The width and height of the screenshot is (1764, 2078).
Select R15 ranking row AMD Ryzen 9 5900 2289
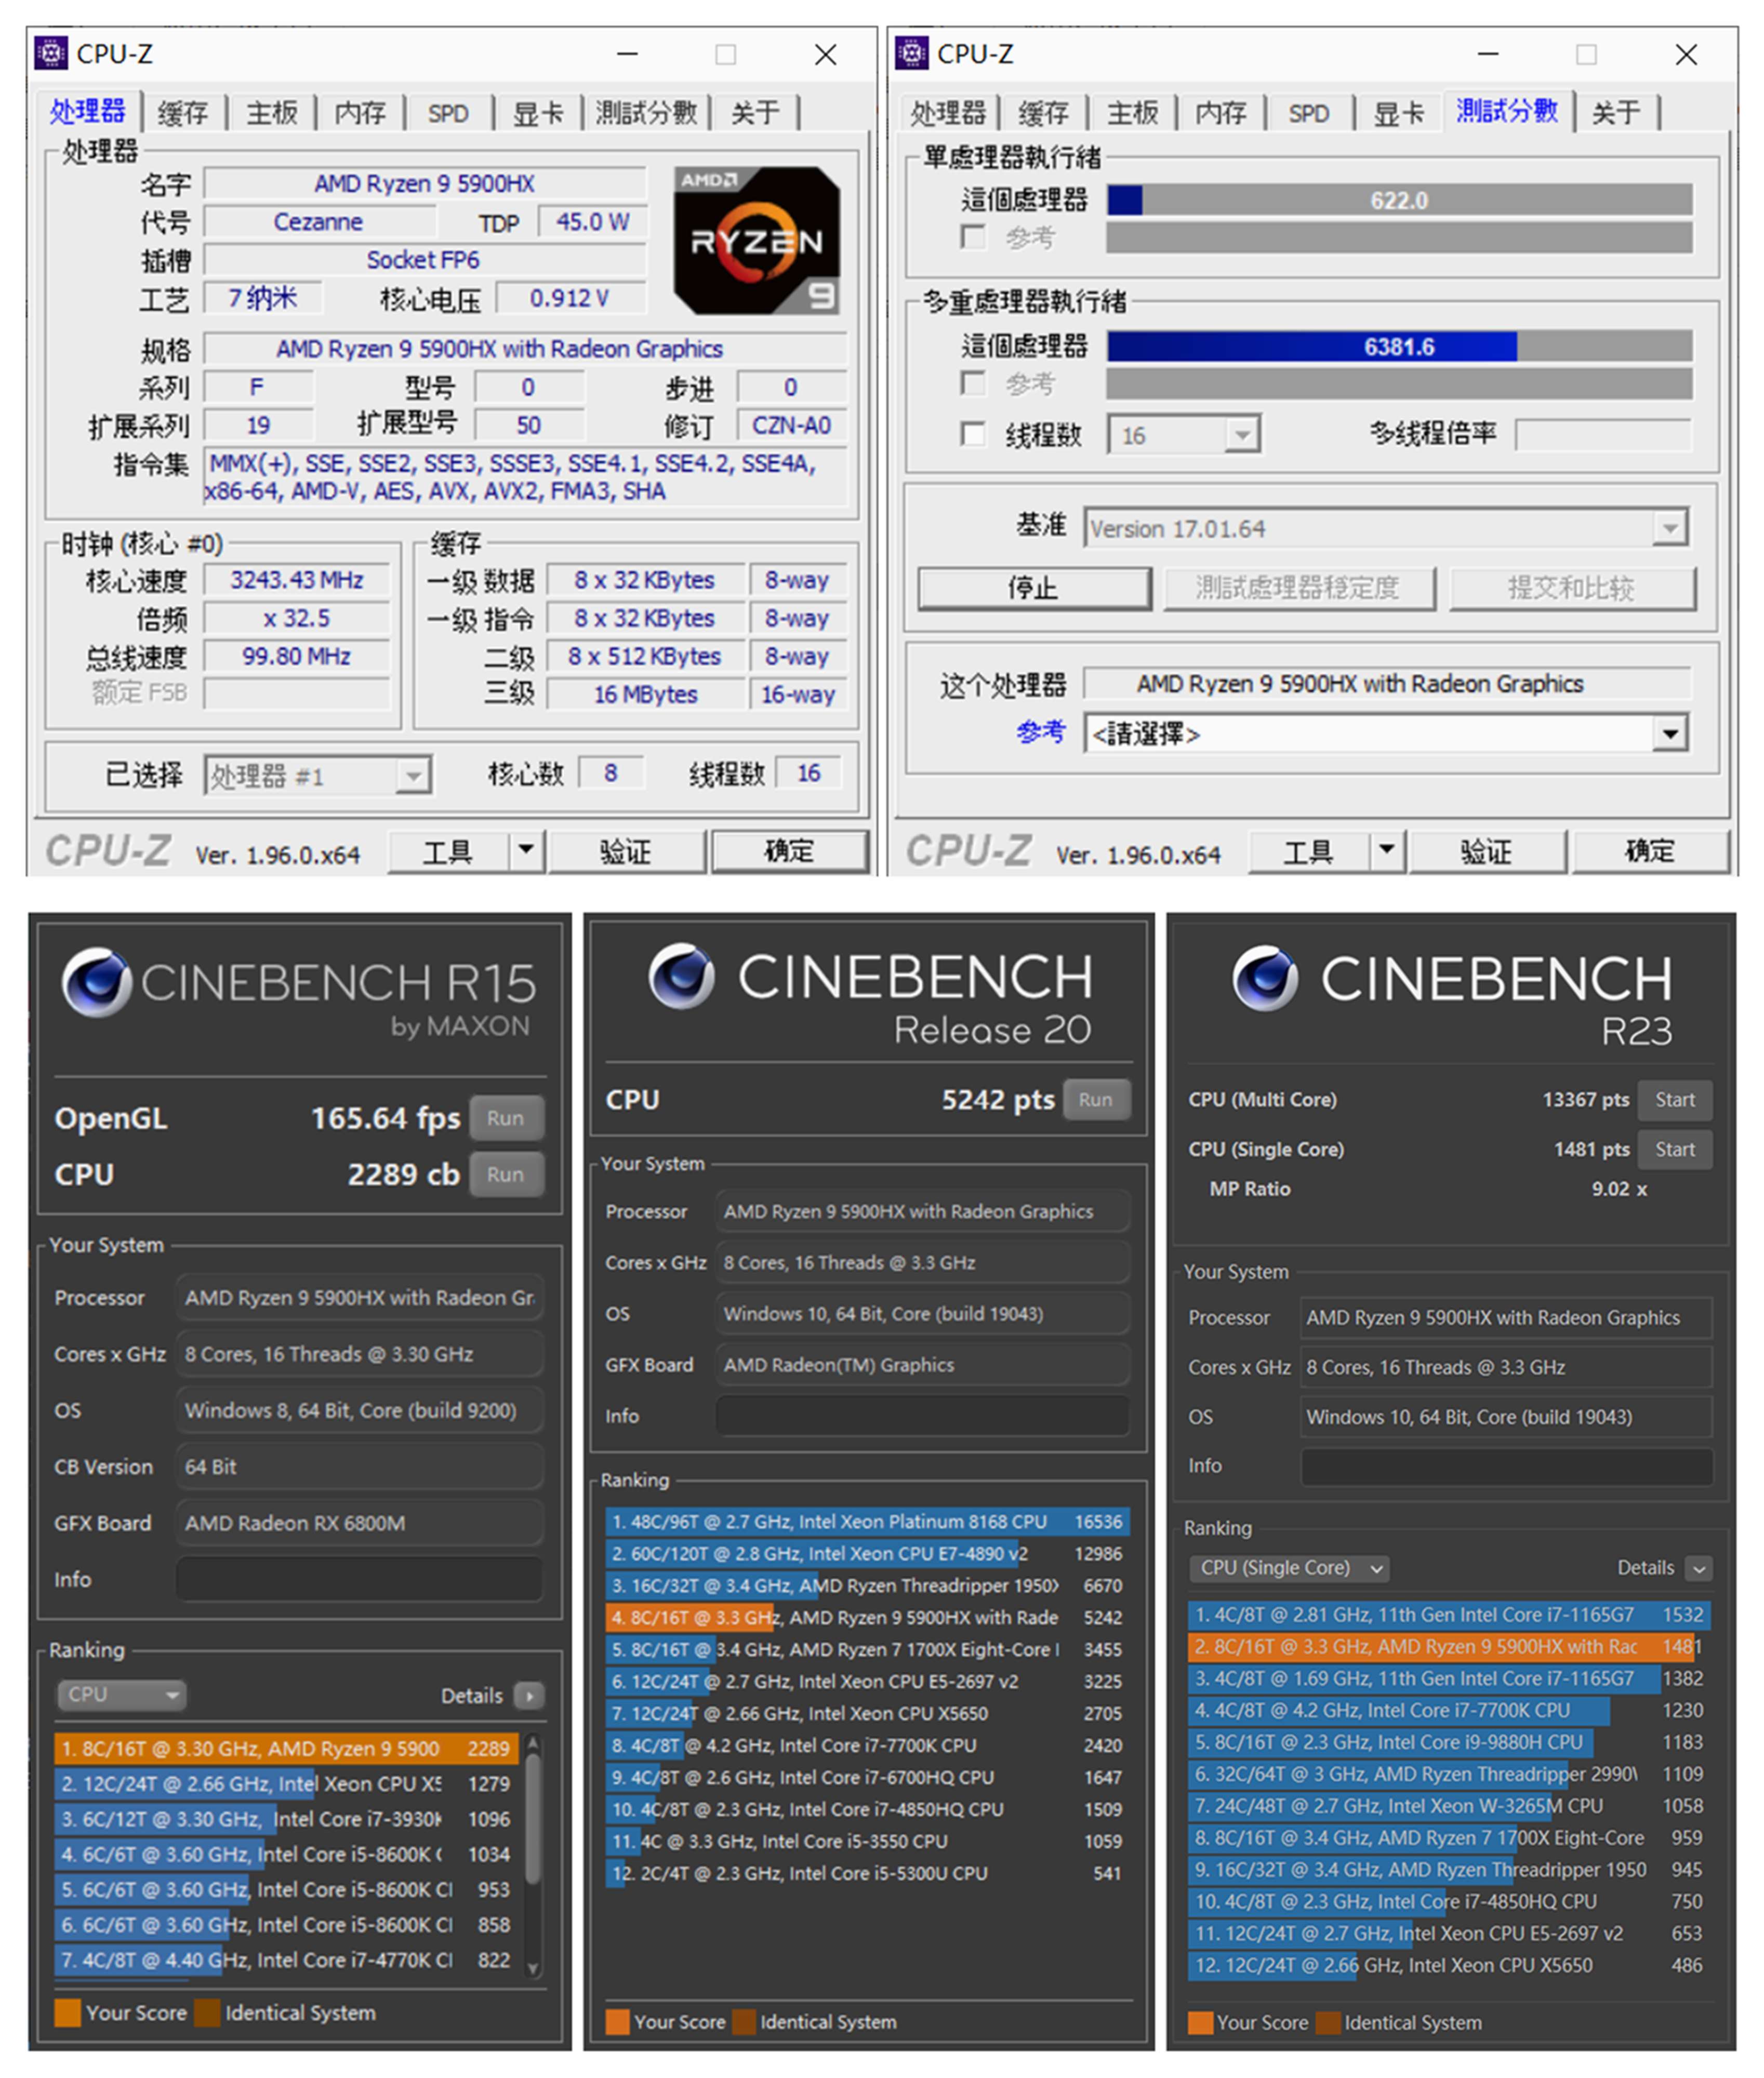[286, 1748]
